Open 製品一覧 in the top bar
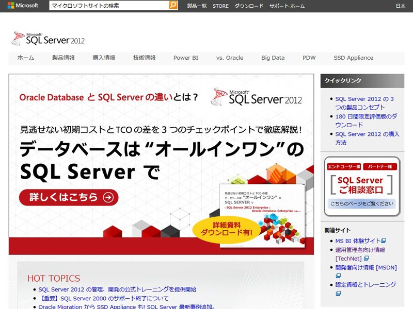Image resolution: width=413 pixels, height=309 pixels. 197,6
